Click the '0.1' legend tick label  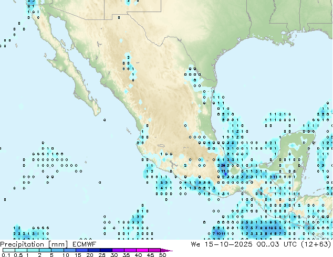6,255
